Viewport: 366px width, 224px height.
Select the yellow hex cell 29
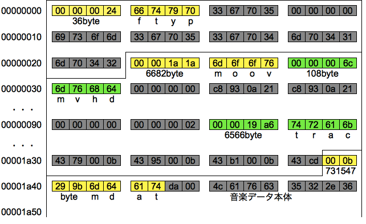pos(60,186)
